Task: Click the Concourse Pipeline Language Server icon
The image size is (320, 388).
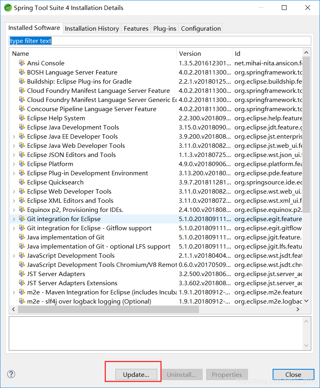Action: pyautogui.click(x=22, y=109)
